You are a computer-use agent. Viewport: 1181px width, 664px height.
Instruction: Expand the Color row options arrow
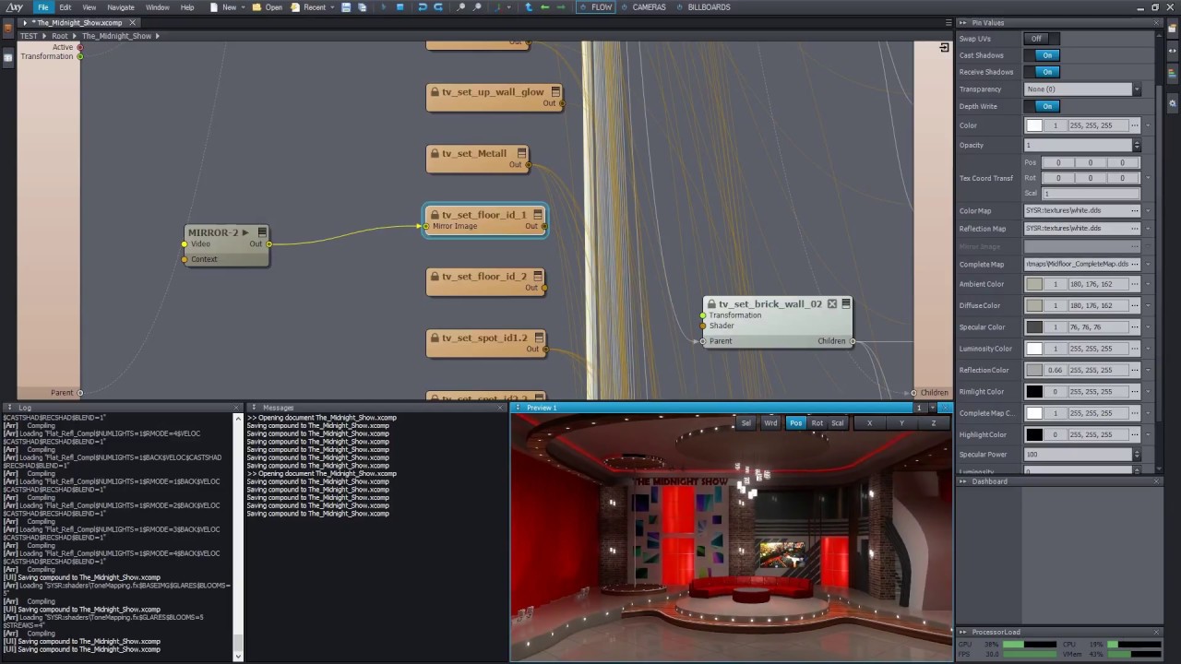click(1148, 125)
